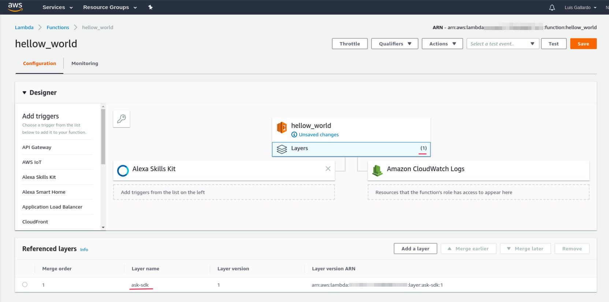Open the notifications bell icon
Viewport: 609px width, 302px height.
point(552,7)
